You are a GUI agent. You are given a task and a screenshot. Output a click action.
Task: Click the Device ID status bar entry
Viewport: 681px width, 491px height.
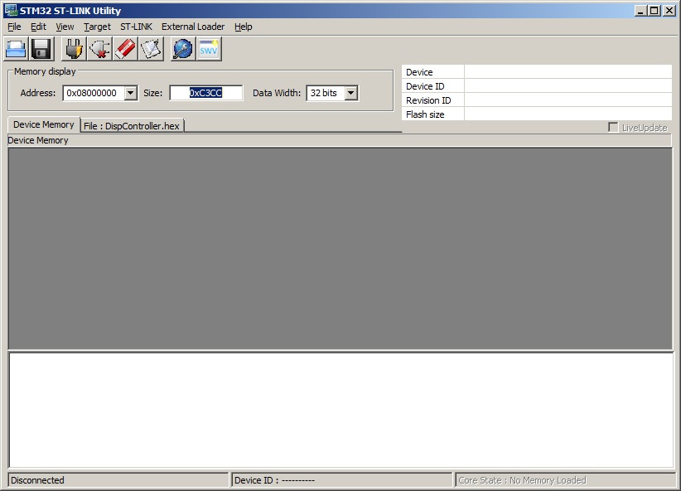pos(342,480)
